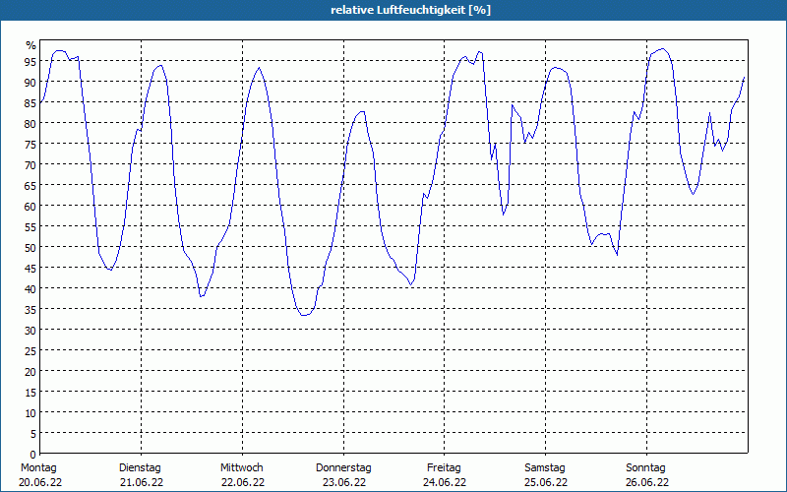Click the lowest humidity dip on Mittwoch
Viewport: 787px width, 492px height.
point(304,315)
